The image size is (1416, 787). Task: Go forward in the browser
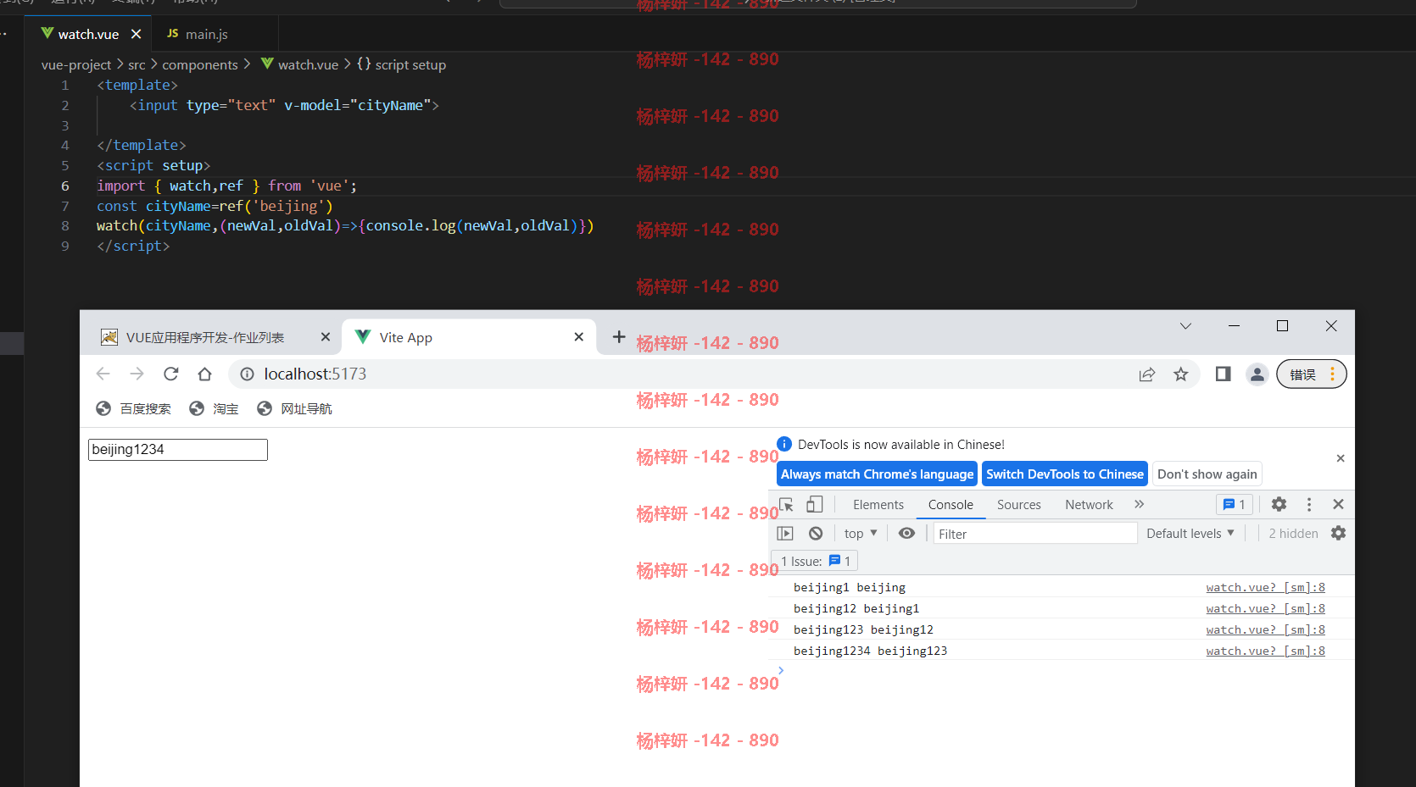click(137, 374)
